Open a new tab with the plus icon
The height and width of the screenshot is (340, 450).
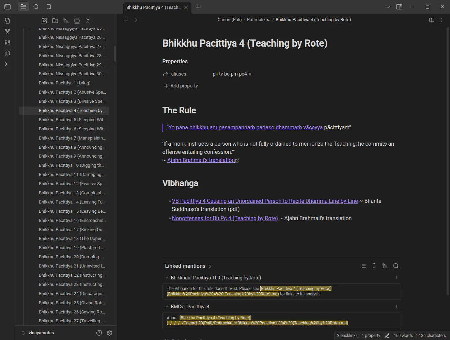tap(198, 7)
